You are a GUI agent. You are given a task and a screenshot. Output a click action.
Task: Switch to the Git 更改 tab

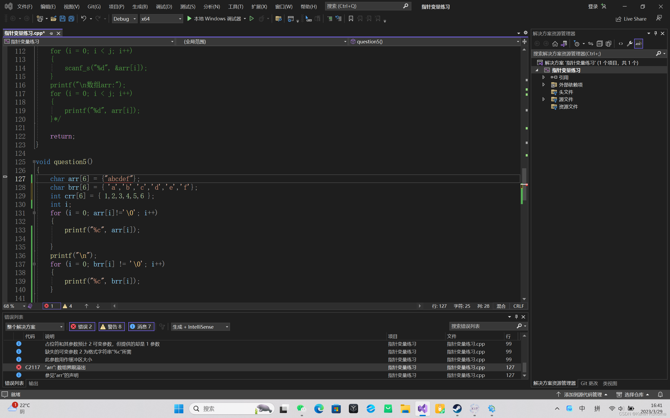click(x=589, y=383)
